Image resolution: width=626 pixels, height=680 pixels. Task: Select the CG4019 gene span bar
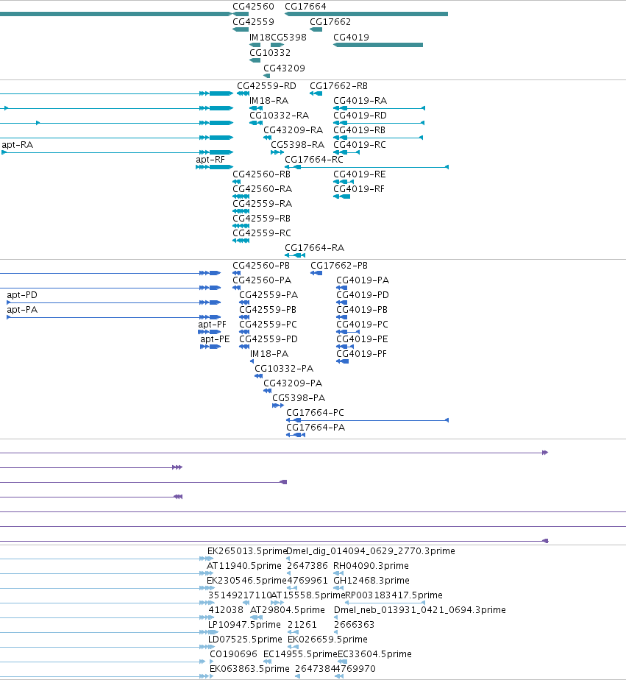(378, 45)
